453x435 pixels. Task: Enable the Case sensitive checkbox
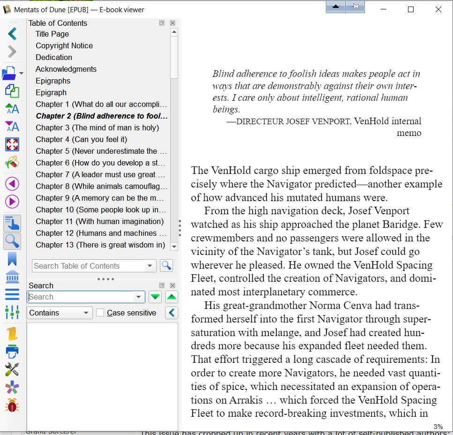(x=100, y=313)
